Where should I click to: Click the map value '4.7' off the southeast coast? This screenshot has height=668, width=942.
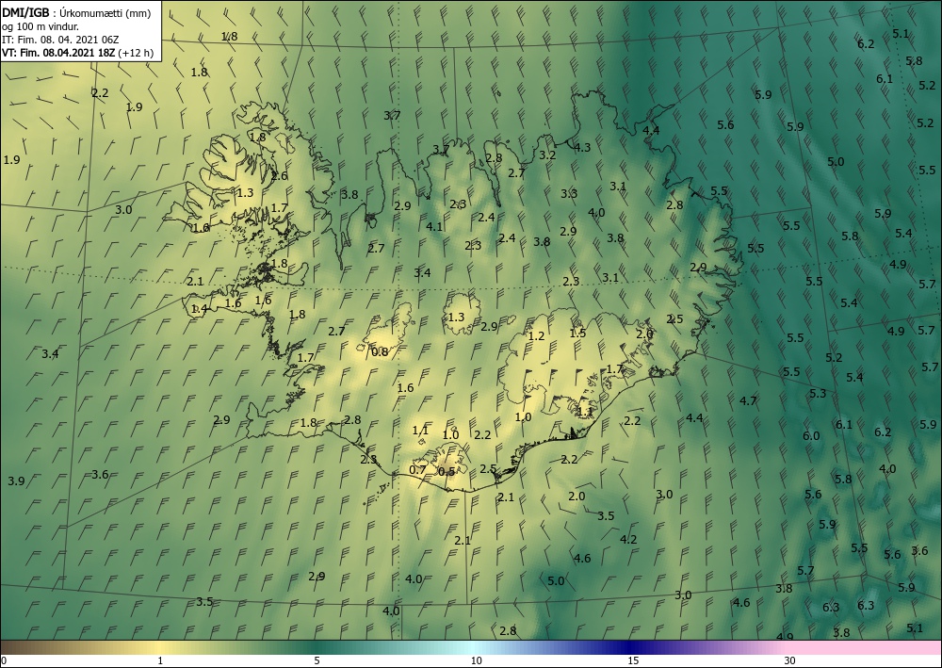[748, 400]
